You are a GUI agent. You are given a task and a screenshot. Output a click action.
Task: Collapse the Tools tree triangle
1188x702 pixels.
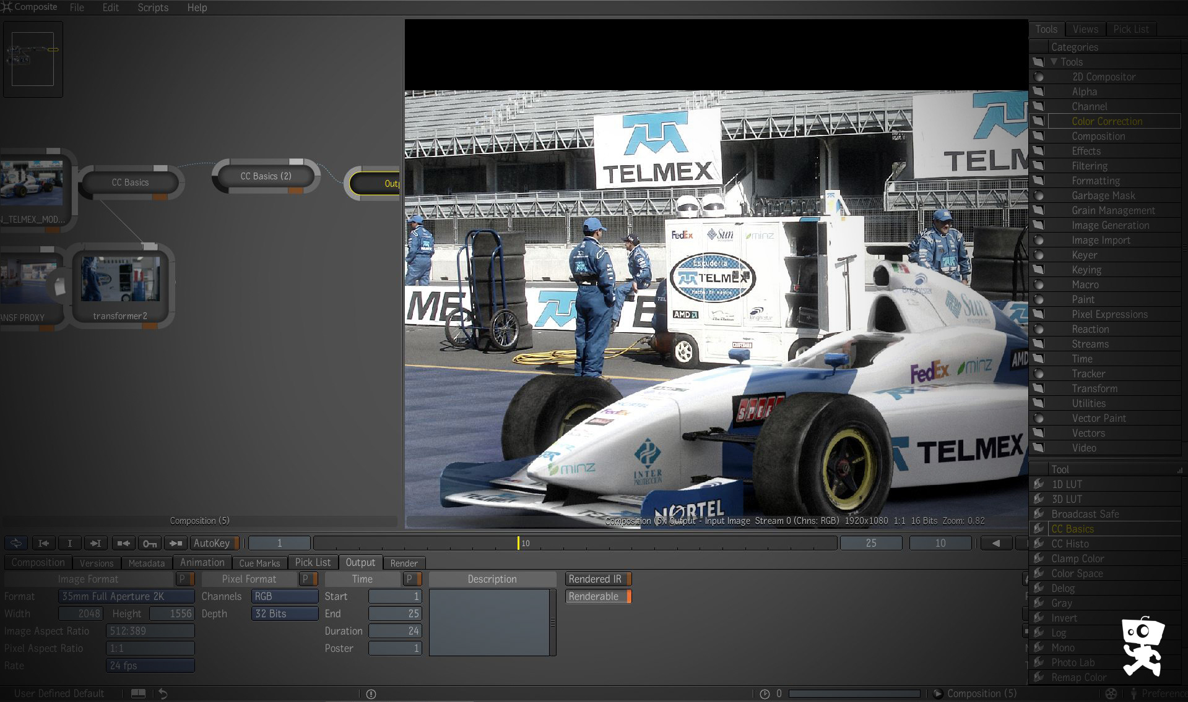coord(1054,62)
